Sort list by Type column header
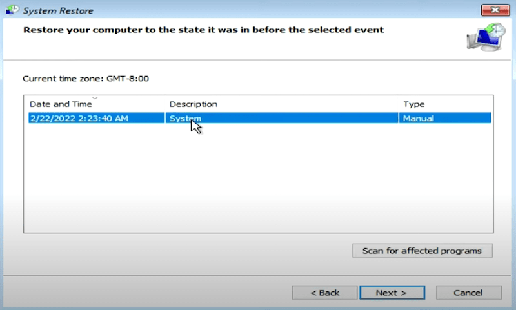The height and width of the screenshot is (310, 516). click(x=414, y=104)
